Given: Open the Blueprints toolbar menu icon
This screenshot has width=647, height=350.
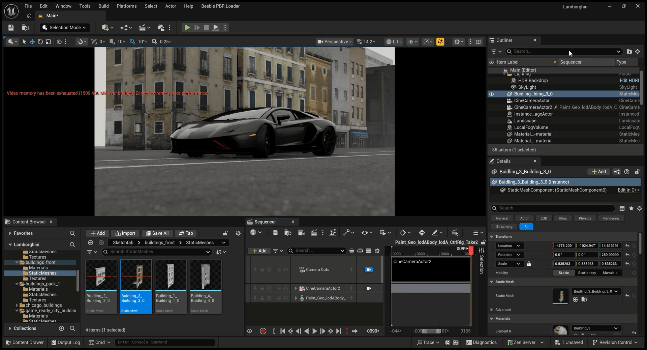Looking at the screenshot, I should click(x=126, y=28).
